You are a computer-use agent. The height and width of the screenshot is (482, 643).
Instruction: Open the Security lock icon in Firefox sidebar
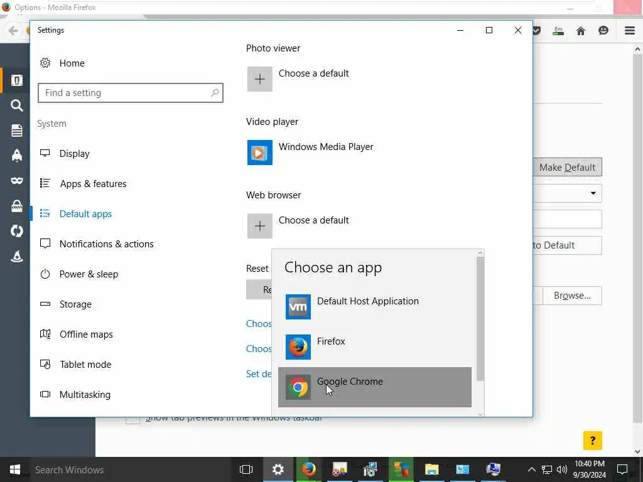click(x=16, y=206)
